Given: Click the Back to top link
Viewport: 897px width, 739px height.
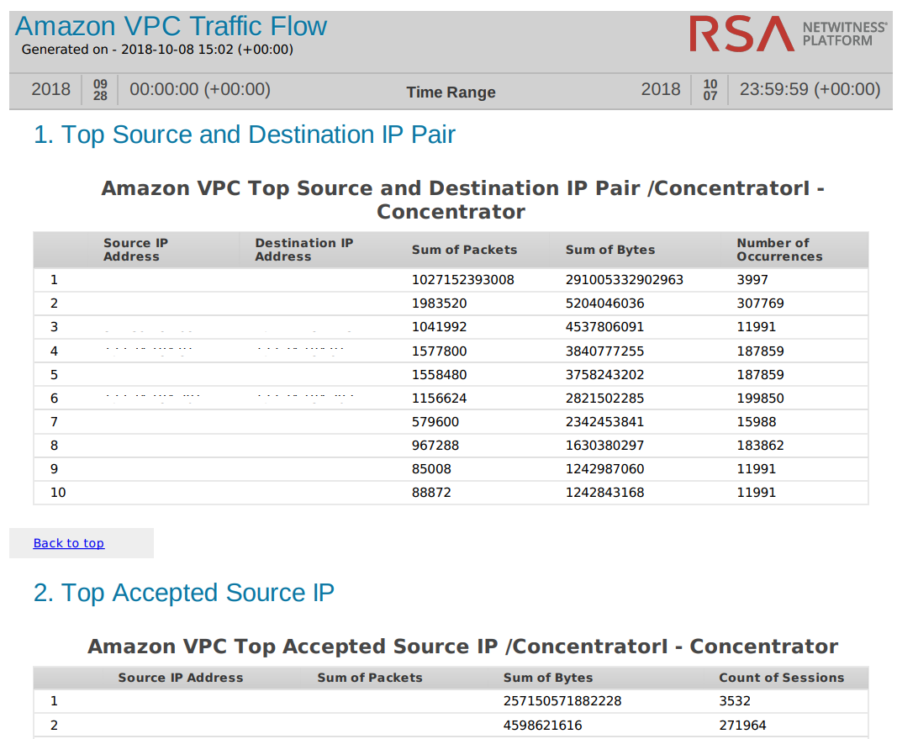Looking at the screenshot, I should (69, 543).
